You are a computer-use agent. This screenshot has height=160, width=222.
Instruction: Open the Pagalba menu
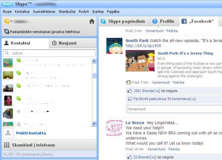pos(113,11)
